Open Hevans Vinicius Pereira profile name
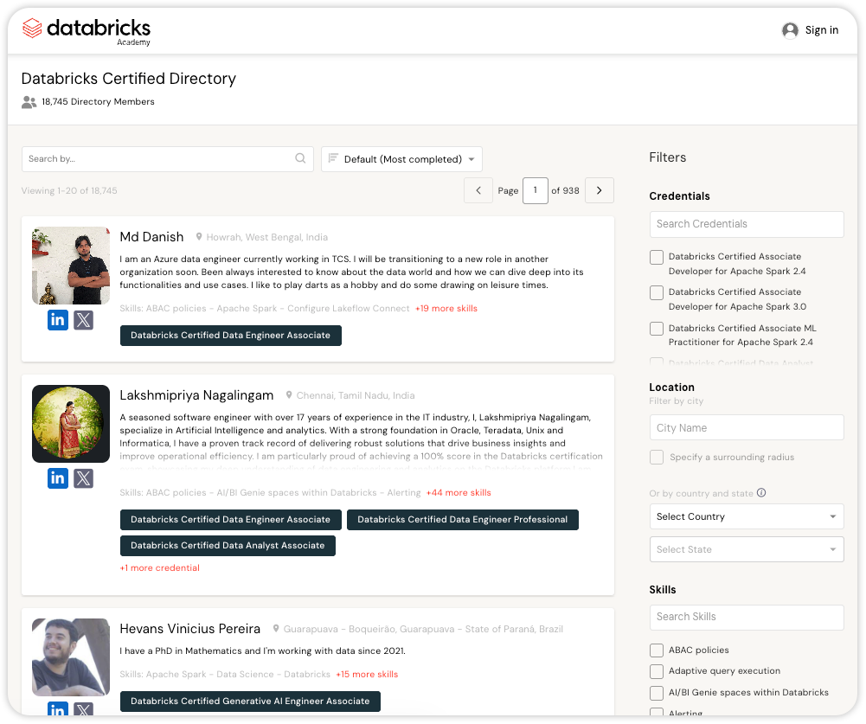Screen dimensions: 866x724 pyautogui.click(x=190, y=629)
